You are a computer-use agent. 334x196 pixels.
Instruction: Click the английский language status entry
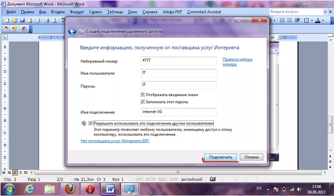192,179
